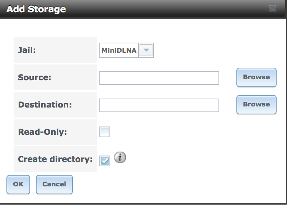Uncheck the Create directory checkbox
Image resolution: width=287 pixels, height=205 pixels.
(105, 161)
